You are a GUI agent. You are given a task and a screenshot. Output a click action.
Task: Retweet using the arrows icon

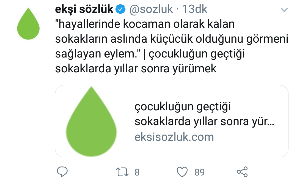(122, 172)
